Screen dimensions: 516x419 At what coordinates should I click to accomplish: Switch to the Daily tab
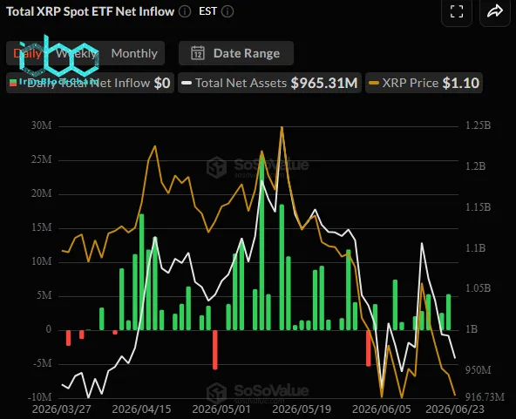28,53
